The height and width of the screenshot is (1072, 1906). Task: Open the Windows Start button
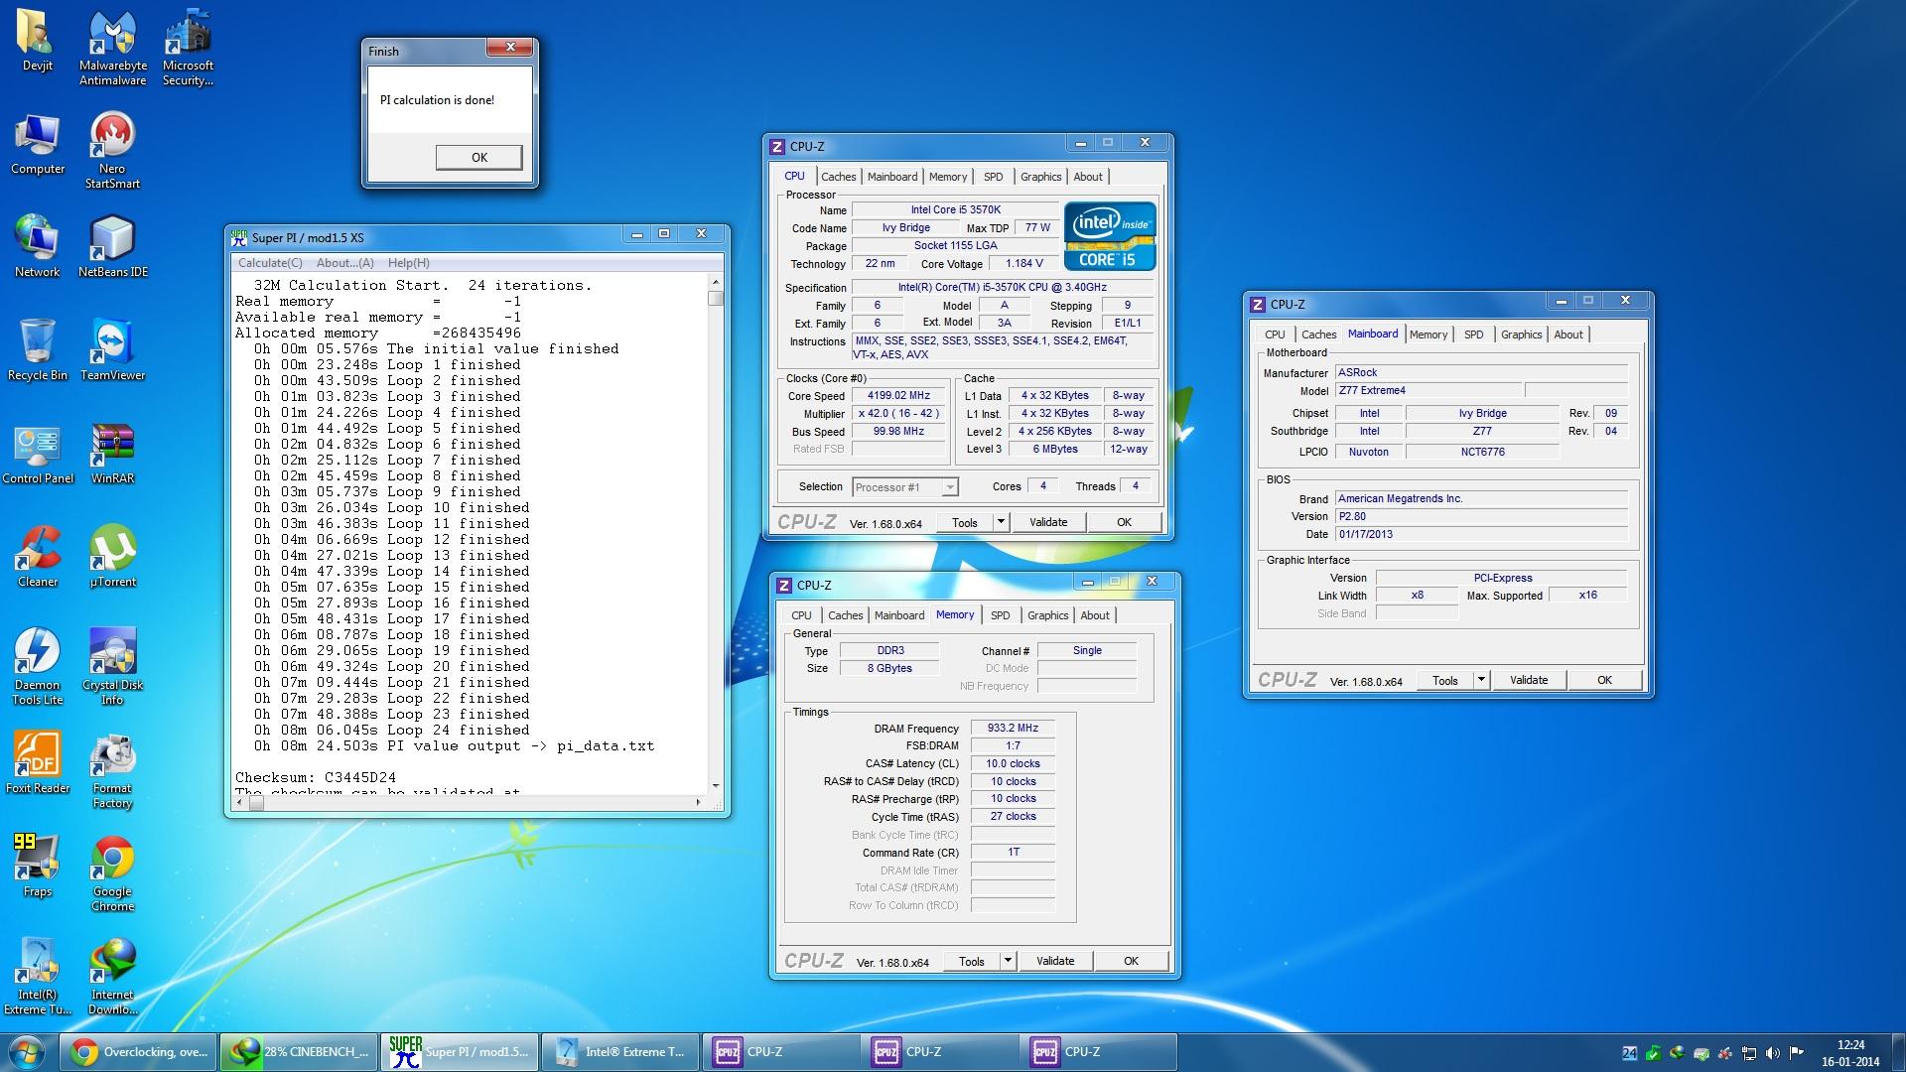[x=27, y=1052]
